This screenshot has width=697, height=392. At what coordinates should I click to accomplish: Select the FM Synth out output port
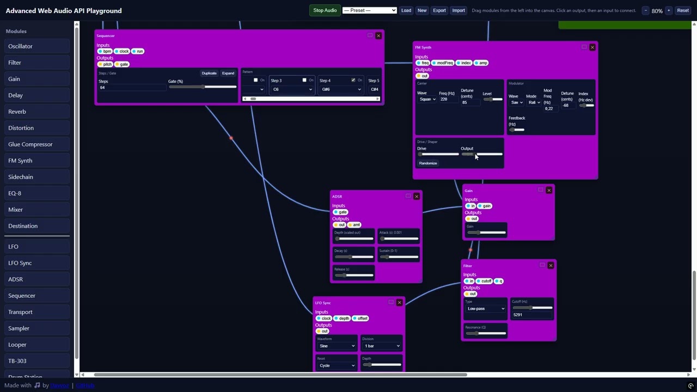(x=423, y=76)
